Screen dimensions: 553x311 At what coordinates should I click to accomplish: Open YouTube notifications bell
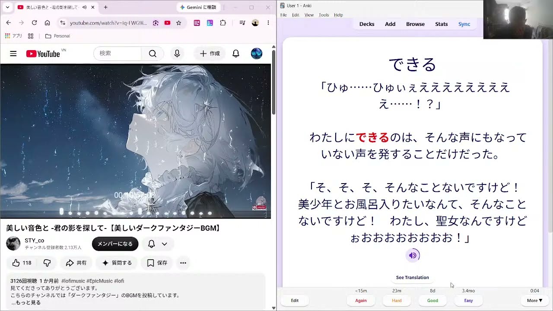click(236, 54)
